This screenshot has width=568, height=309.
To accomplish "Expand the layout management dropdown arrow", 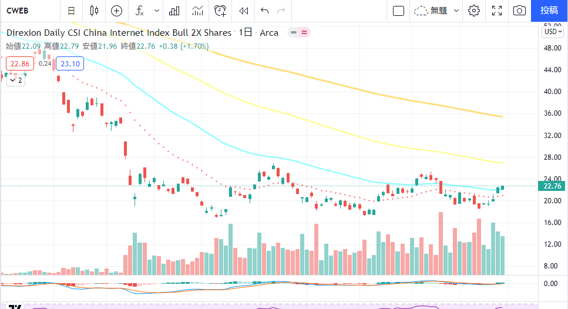I will pyautogui.click(x=456, y=11).
